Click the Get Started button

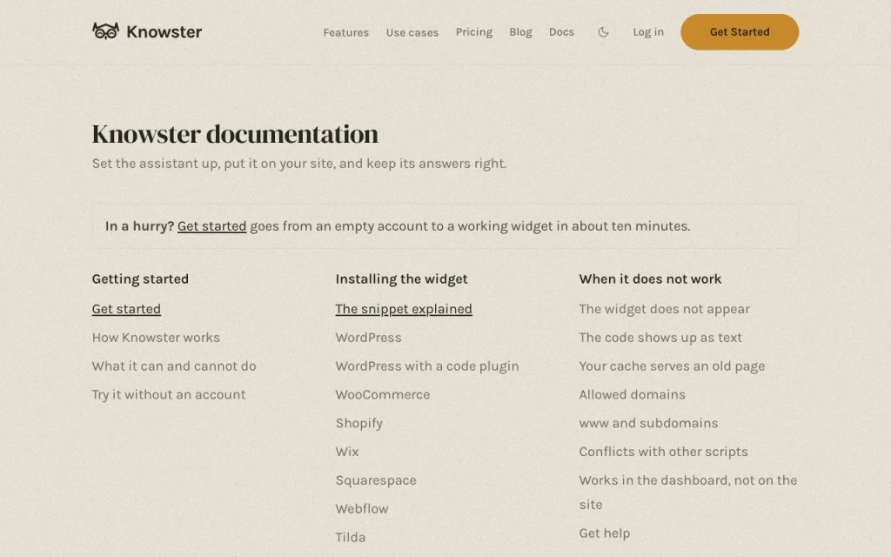coord(740,32)
